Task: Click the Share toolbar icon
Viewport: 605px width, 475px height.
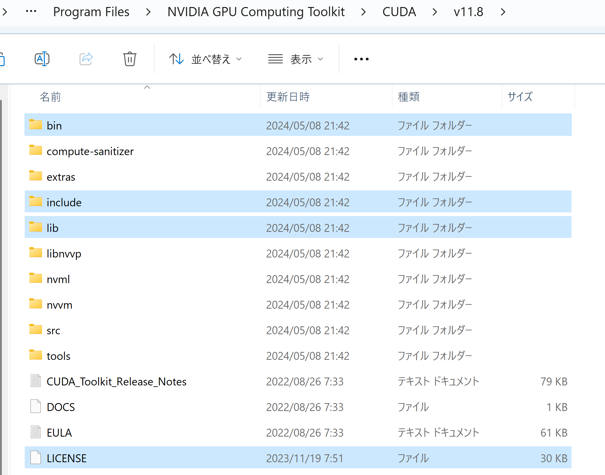Action: click(86, 59)
